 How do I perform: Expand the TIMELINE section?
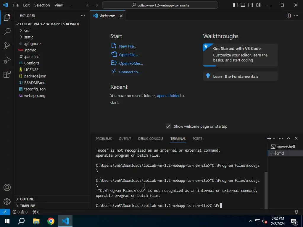(52, 206)
